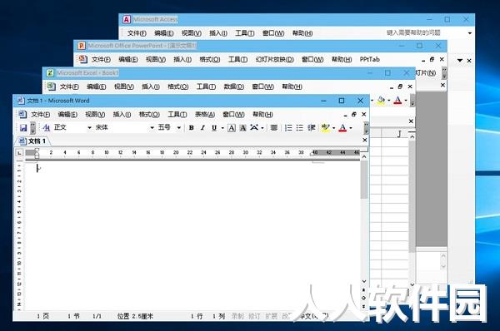Click the Word document icon in menu bar
The width and height of the screenshot is (500, 331).
[22, 114]
